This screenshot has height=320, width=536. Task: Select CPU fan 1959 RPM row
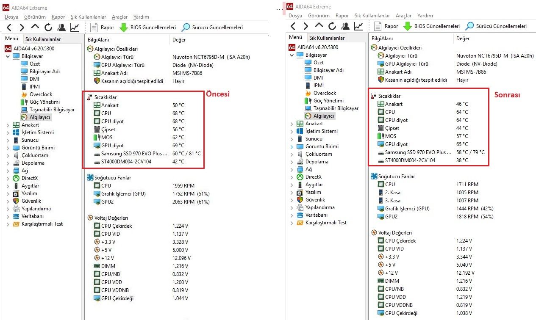coord(143,186)
